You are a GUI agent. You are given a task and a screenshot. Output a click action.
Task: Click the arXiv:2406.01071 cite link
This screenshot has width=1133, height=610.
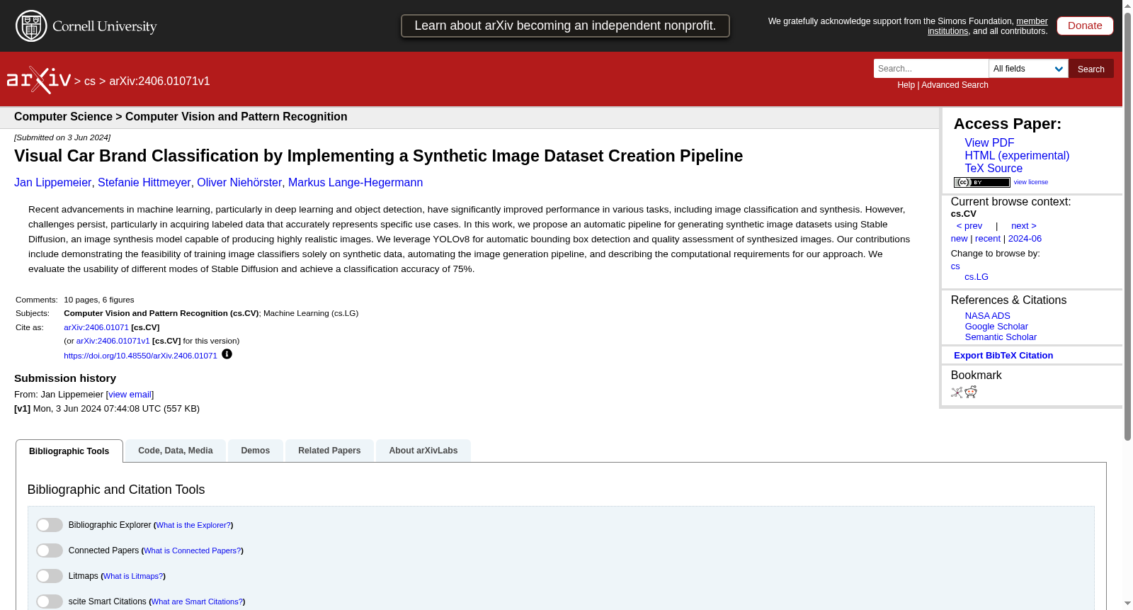96,327
